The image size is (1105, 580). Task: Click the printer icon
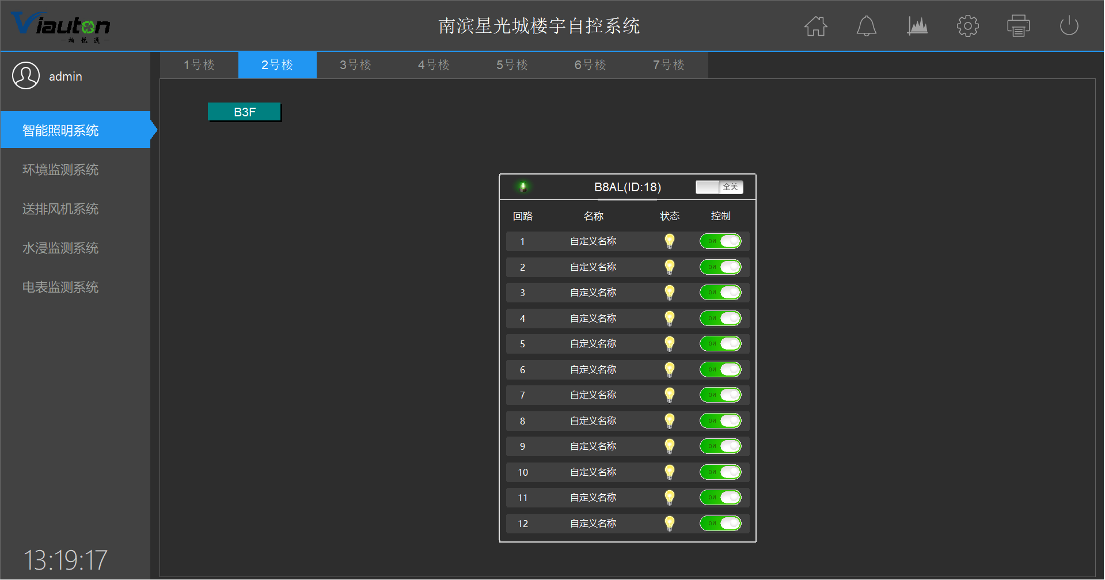pyautogui.click(x=1018, y=26)
